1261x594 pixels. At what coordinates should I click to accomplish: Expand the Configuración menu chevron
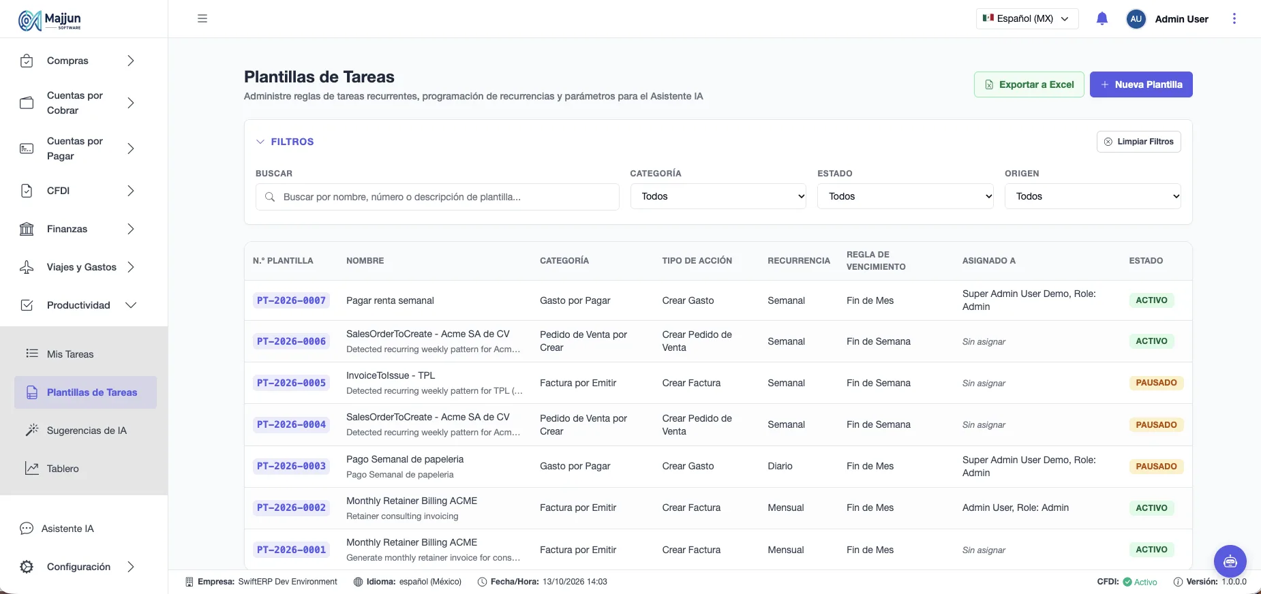(131, 567)
